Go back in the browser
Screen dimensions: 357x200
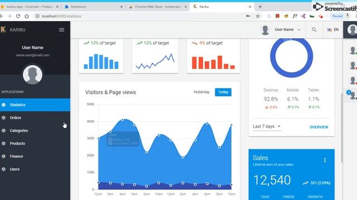pos(1,16)
